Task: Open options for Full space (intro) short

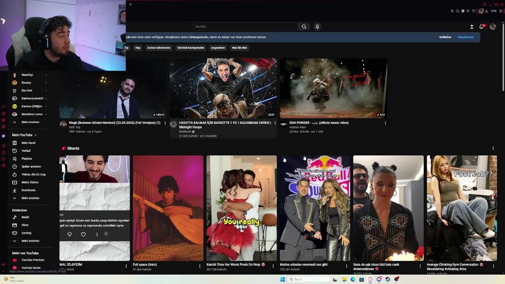Action: pos(200,266)
